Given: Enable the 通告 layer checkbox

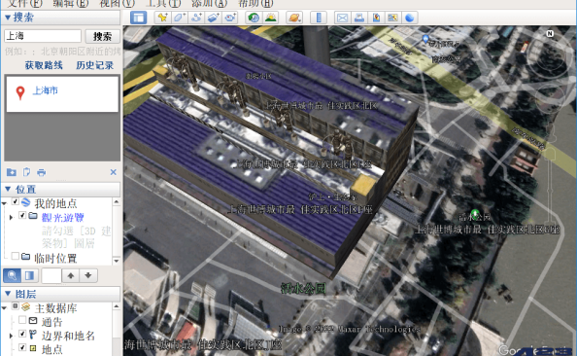Looking at the screenshot, I should [x=22, y=320].
